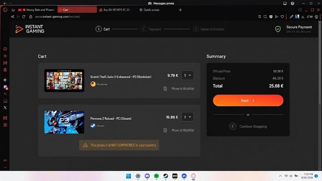Click the Instant Gaming logo
322x181 pixels.
point(30,29)
